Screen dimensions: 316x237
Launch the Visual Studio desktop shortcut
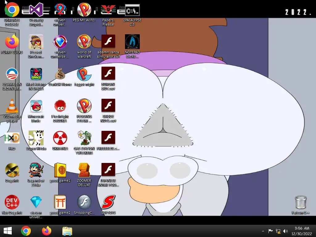coord(36,10)
